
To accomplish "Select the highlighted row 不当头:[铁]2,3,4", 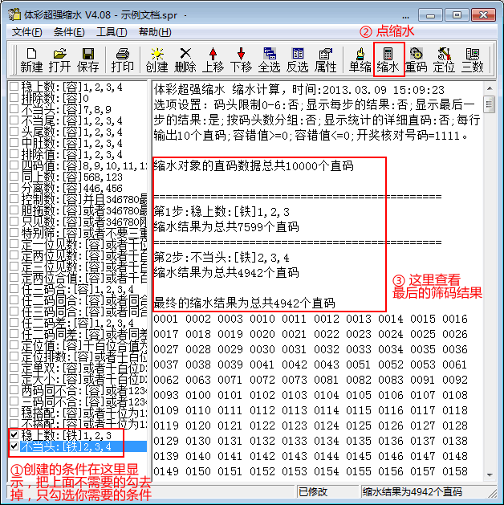I will 83,446.
